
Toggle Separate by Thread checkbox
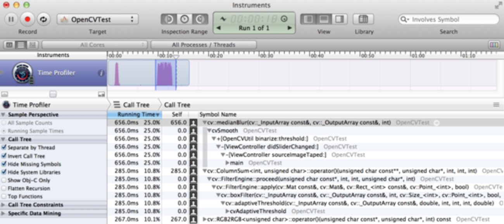[4, 147]
